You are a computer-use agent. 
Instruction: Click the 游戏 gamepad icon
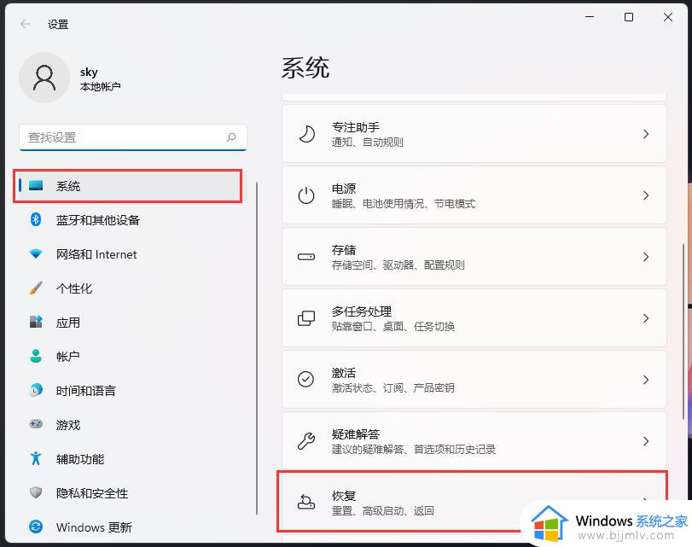click(x=36, y=424)
